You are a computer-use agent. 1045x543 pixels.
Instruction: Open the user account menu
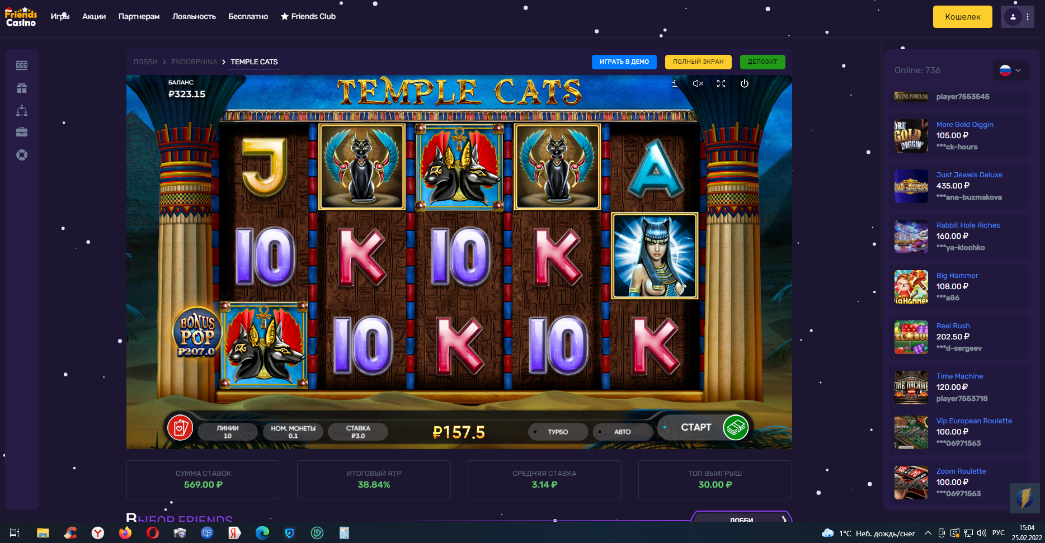click(1018, 17)
